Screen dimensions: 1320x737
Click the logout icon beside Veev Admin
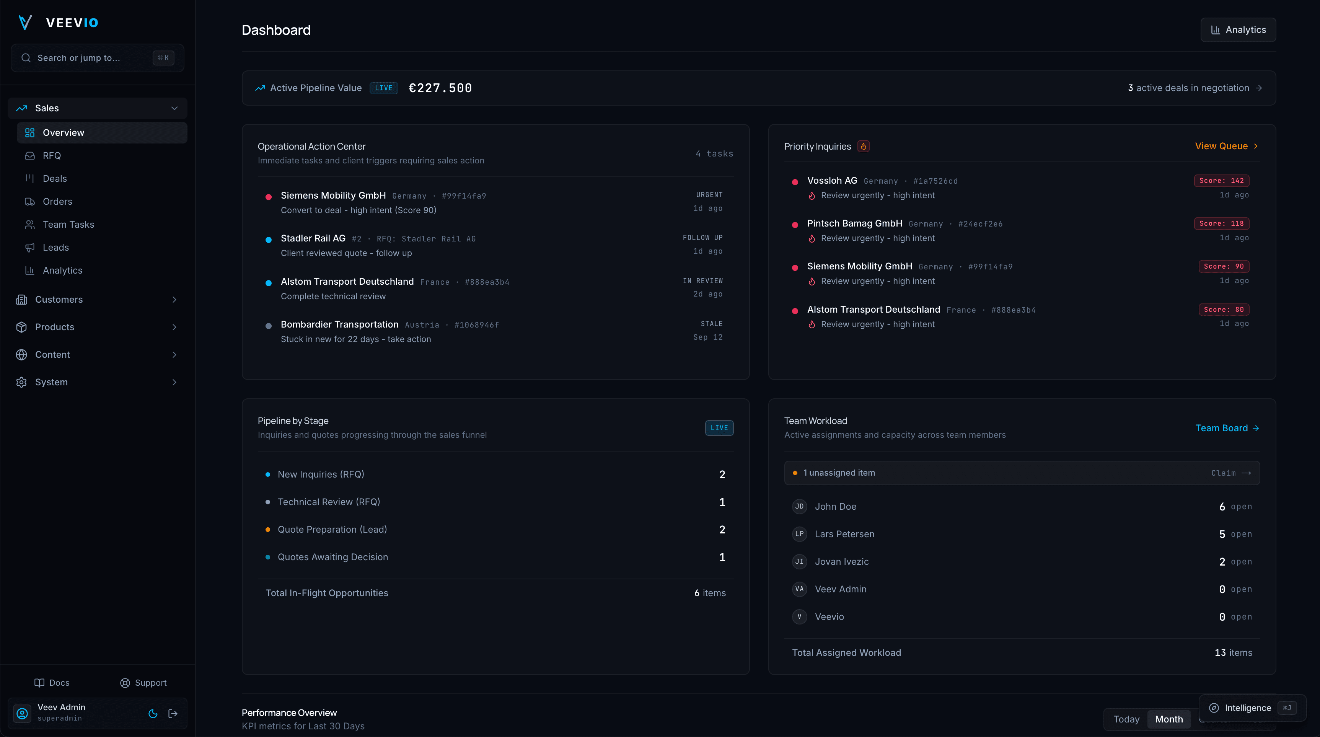click(173, 713)
